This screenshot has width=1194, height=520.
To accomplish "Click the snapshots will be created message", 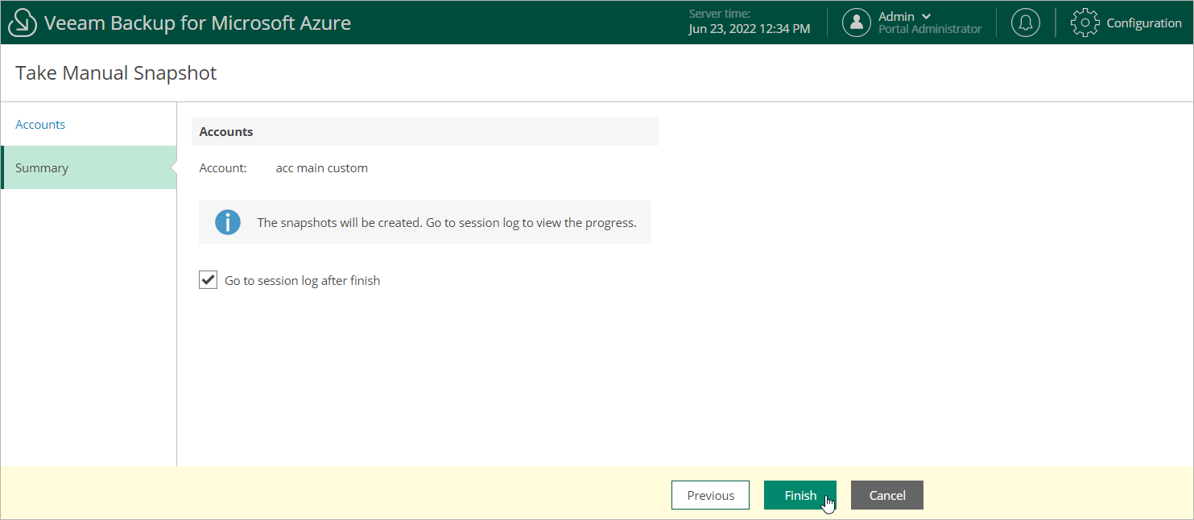I will tap(447, 222).
